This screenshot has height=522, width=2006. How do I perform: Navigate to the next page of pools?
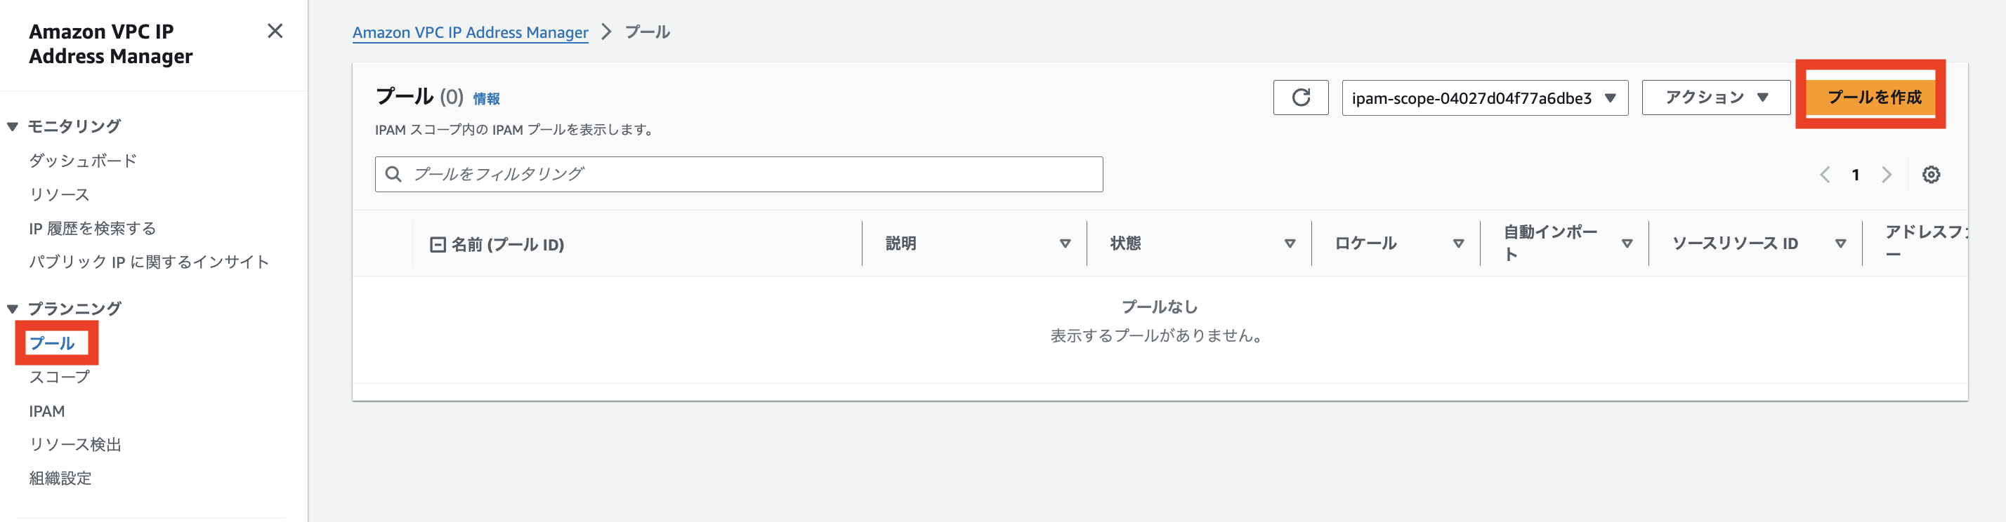(1886, 175)
